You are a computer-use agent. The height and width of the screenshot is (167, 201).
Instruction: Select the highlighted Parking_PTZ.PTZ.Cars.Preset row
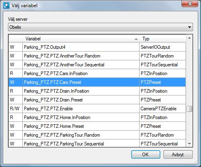click(97, 82)
